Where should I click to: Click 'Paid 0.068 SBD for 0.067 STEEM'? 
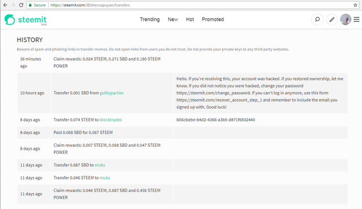click(x=83, y=133)
